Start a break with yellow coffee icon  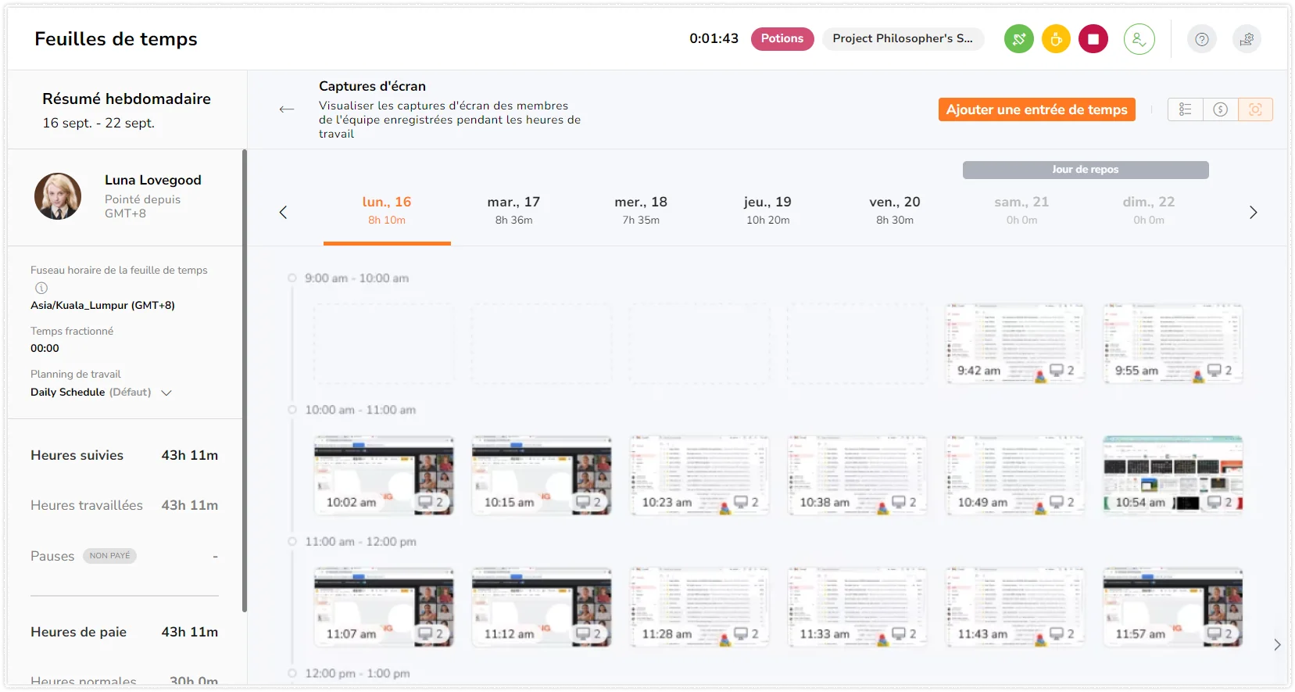(x=1056, y=38)
